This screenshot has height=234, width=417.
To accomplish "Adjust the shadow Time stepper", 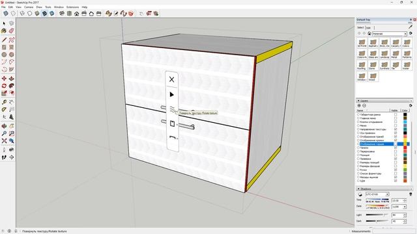I will point(405,201).
